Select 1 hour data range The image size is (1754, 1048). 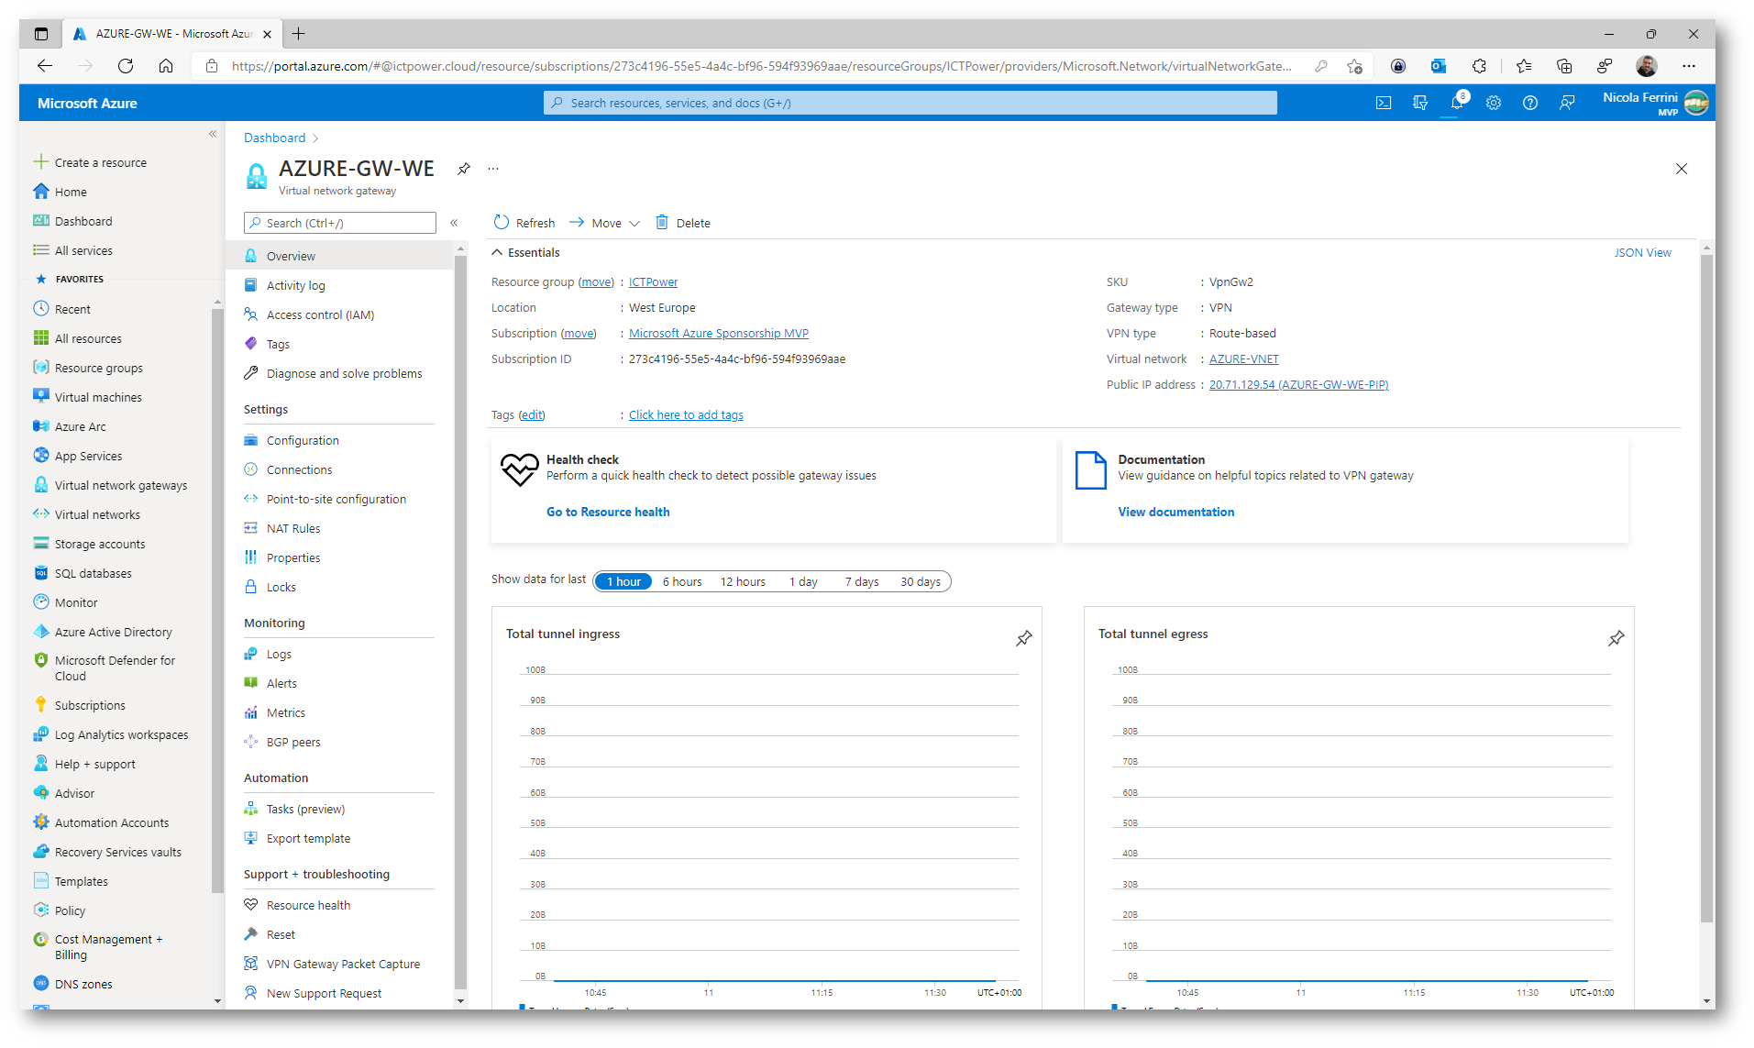click(x=623, y=581)
